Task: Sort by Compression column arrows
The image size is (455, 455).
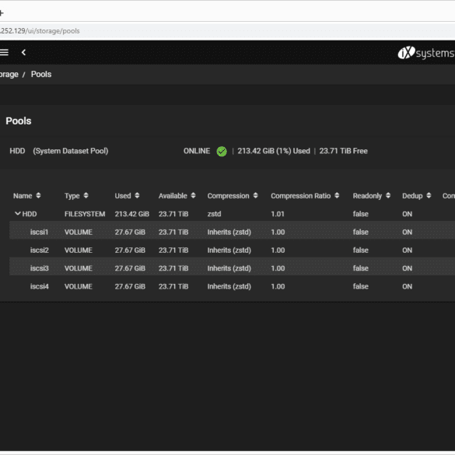Action: 256,195
